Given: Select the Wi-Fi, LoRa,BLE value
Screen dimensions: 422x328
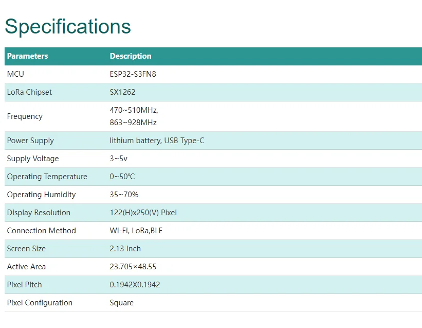Looking at the screenshot, I should 136,231.
